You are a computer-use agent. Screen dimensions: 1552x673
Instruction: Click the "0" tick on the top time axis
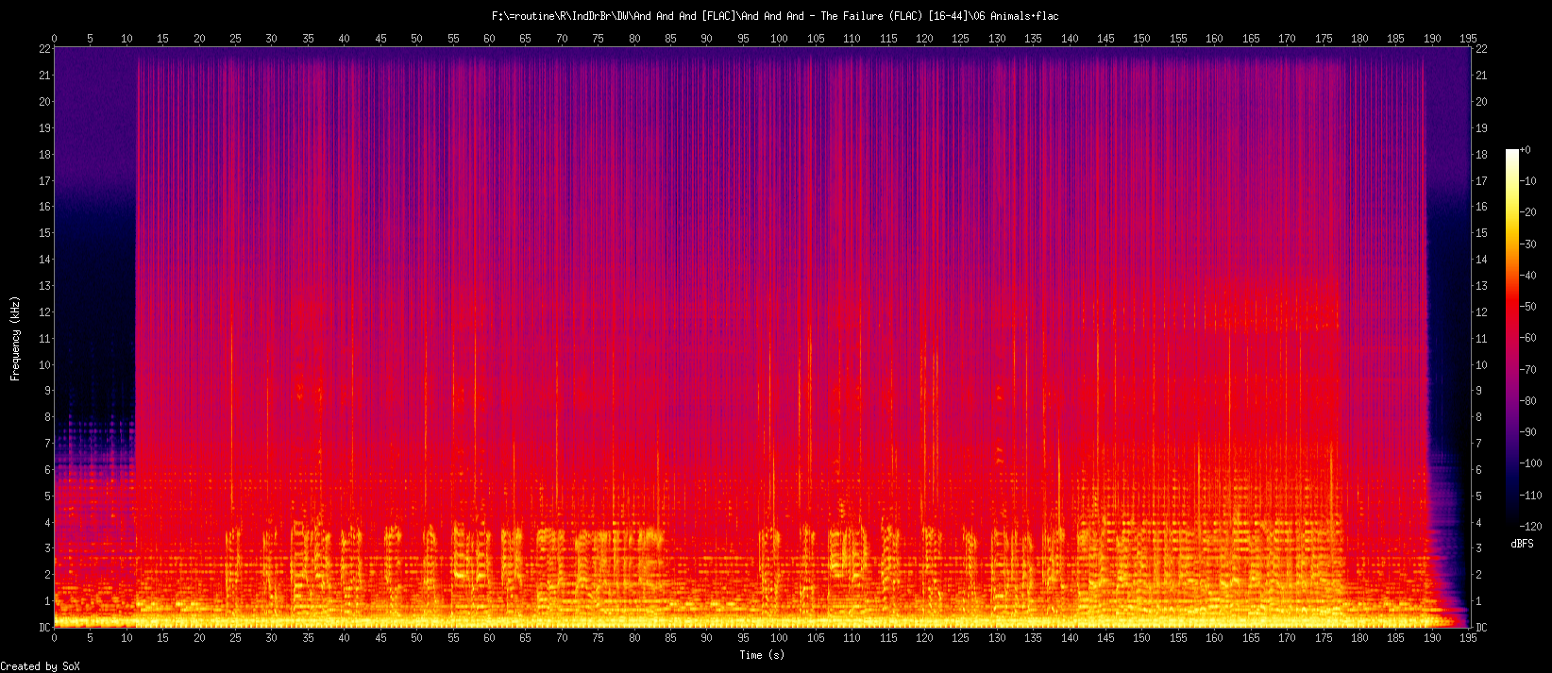(54, 39)
